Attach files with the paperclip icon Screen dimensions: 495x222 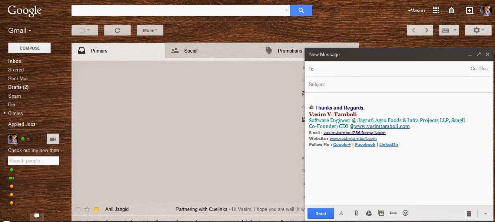pyautogui.click(x=356, y=213)
